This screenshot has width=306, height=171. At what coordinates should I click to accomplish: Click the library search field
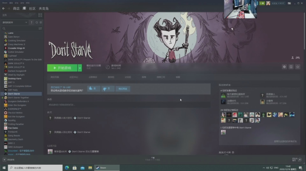[x=20, y=28]
